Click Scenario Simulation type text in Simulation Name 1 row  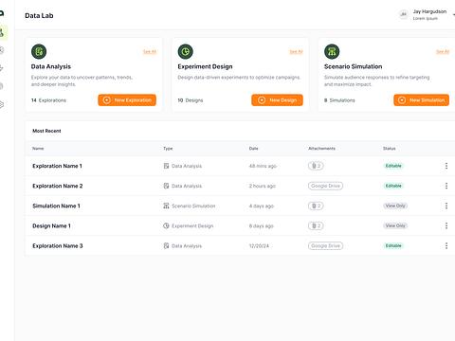click(x=193, y=206)
